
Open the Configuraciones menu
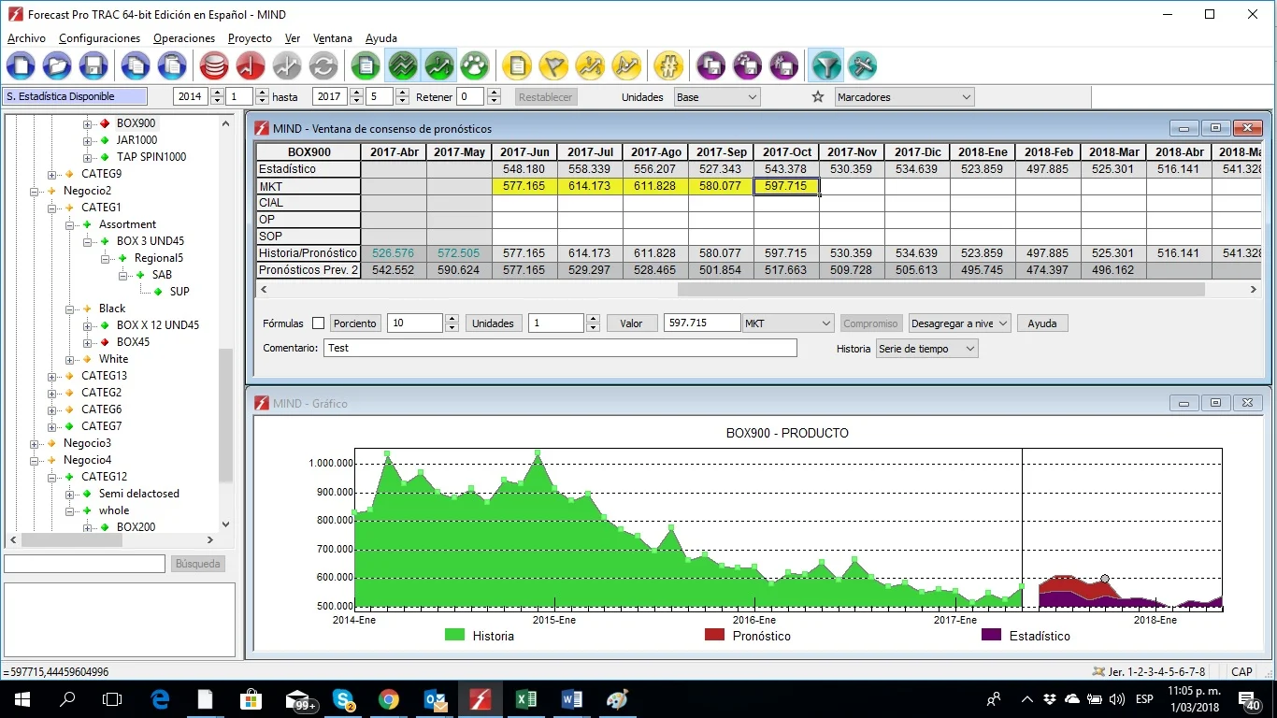pos(99,38)
